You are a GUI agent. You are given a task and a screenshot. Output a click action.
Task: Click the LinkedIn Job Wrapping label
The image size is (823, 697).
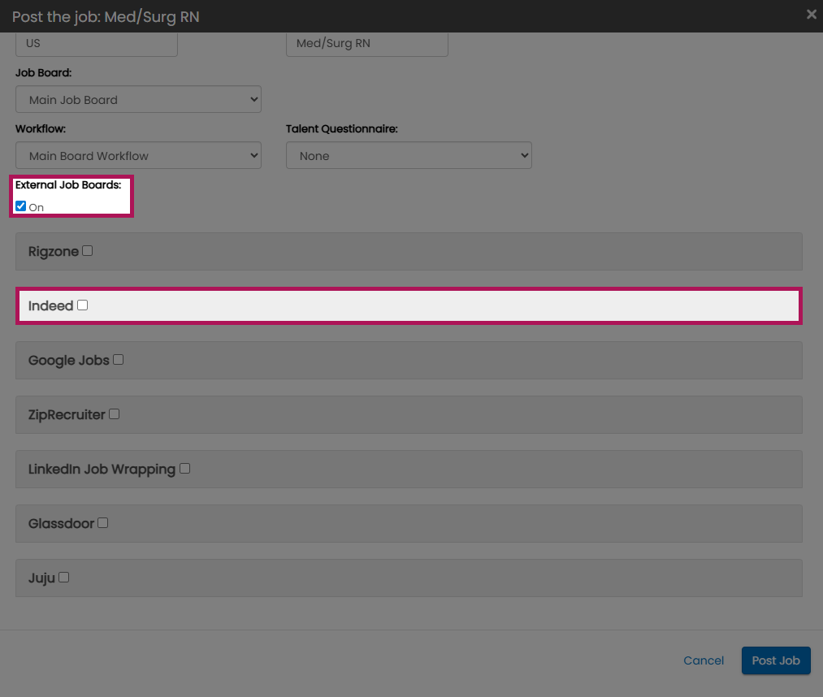[102, 470]
